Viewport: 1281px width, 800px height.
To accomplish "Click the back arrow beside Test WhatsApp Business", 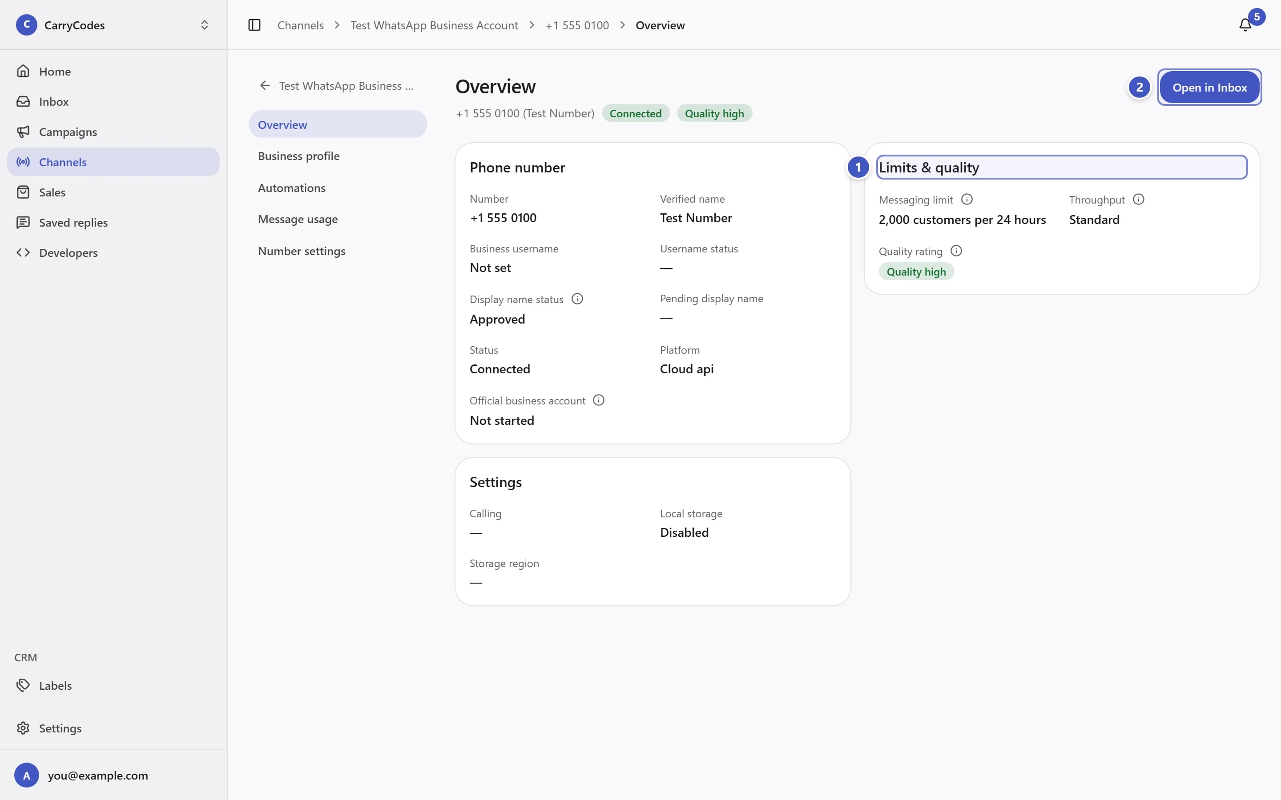I will [x=265, y=85].
